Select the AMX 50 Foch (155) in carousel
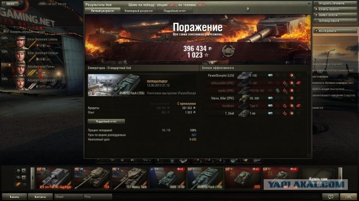The height and width of the screenshot is (201, 359). coord(205,178)
